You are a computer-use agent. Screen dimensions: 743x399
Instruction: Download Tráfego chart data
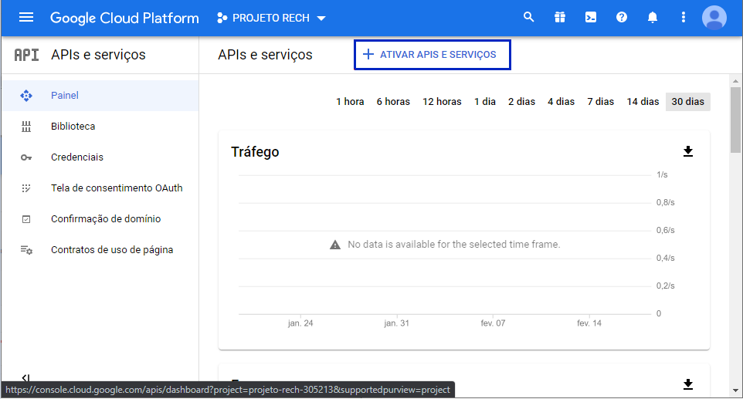(688, 151)
